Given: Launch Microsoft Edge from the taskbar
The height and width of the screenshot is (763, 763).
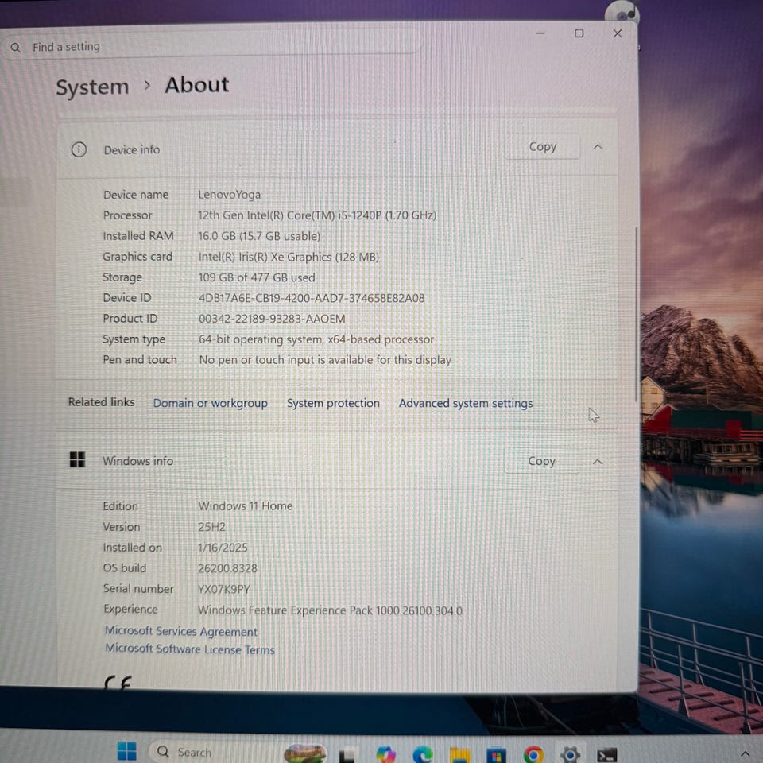Looking at the screenshot, I should [x=422, y=754].
